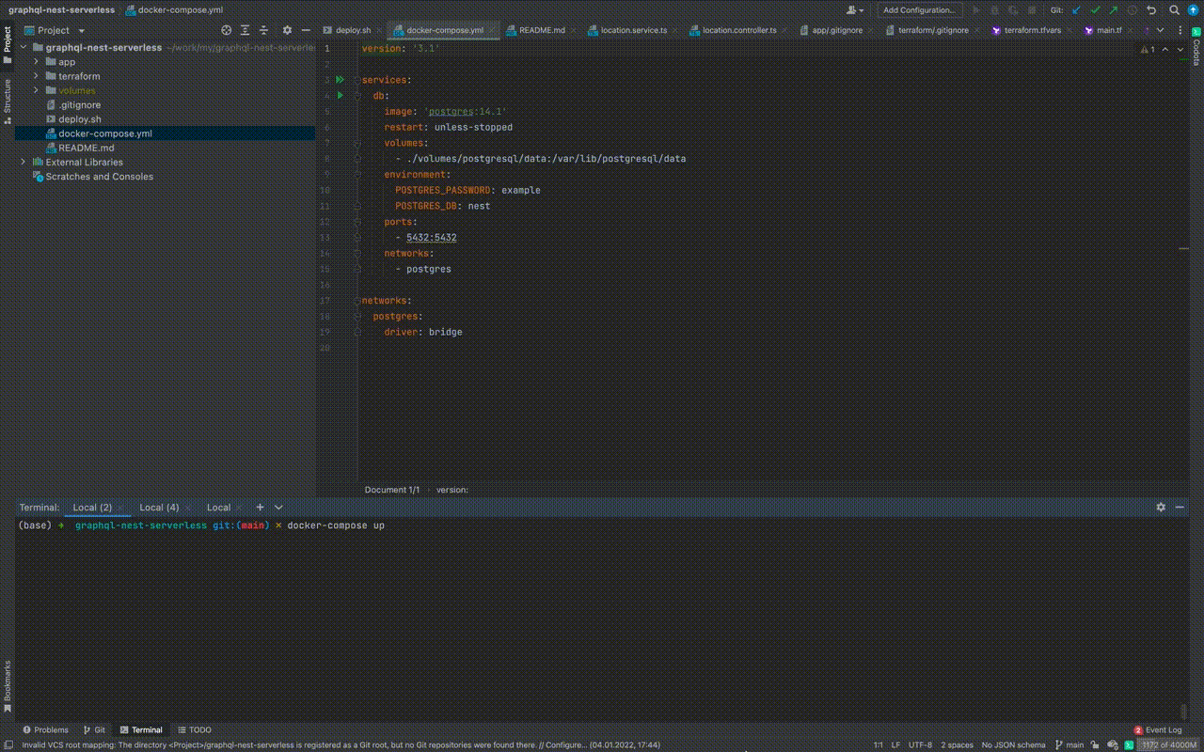Image resolution: width=1204 pixels, height=752 pixels.
Task: Toggle the Problems tool window
Action: point(45,729)
